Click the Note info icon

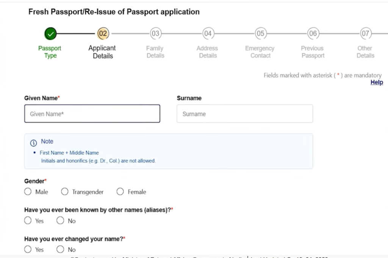tap(34, 142)
